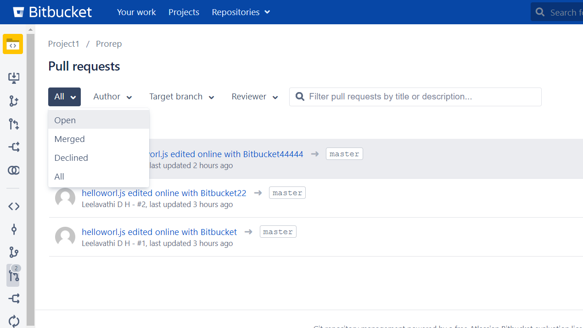Open the Create fork sidebar icon

click(x=14, y=147)
